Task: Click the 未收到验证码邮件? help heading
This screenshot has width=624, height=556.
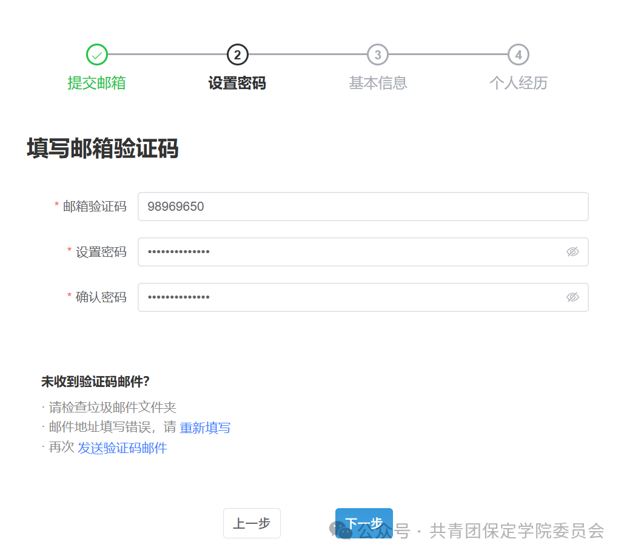Action: click(x=95, y=382)
